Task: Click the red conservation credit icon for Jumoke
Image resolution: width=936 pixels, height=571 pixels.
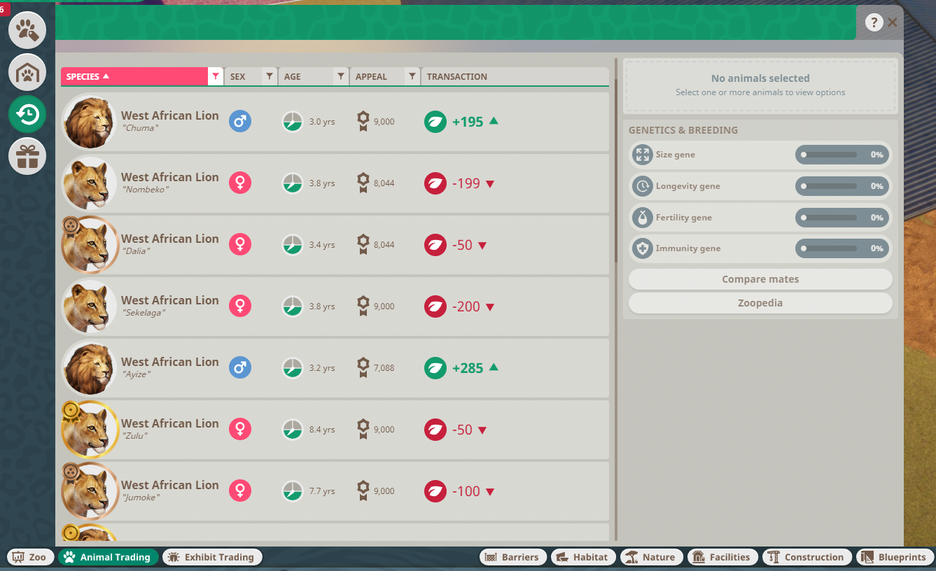Action: (x=435, y=491)
